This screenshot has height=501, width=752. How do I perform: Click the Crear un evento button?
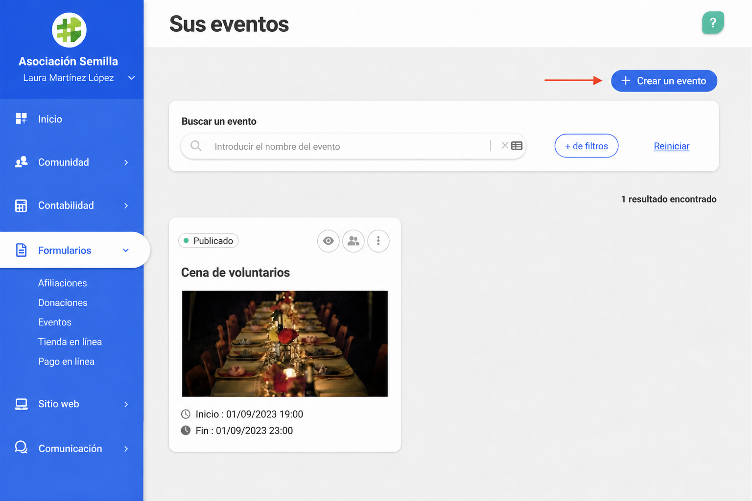tap(664, 81)
